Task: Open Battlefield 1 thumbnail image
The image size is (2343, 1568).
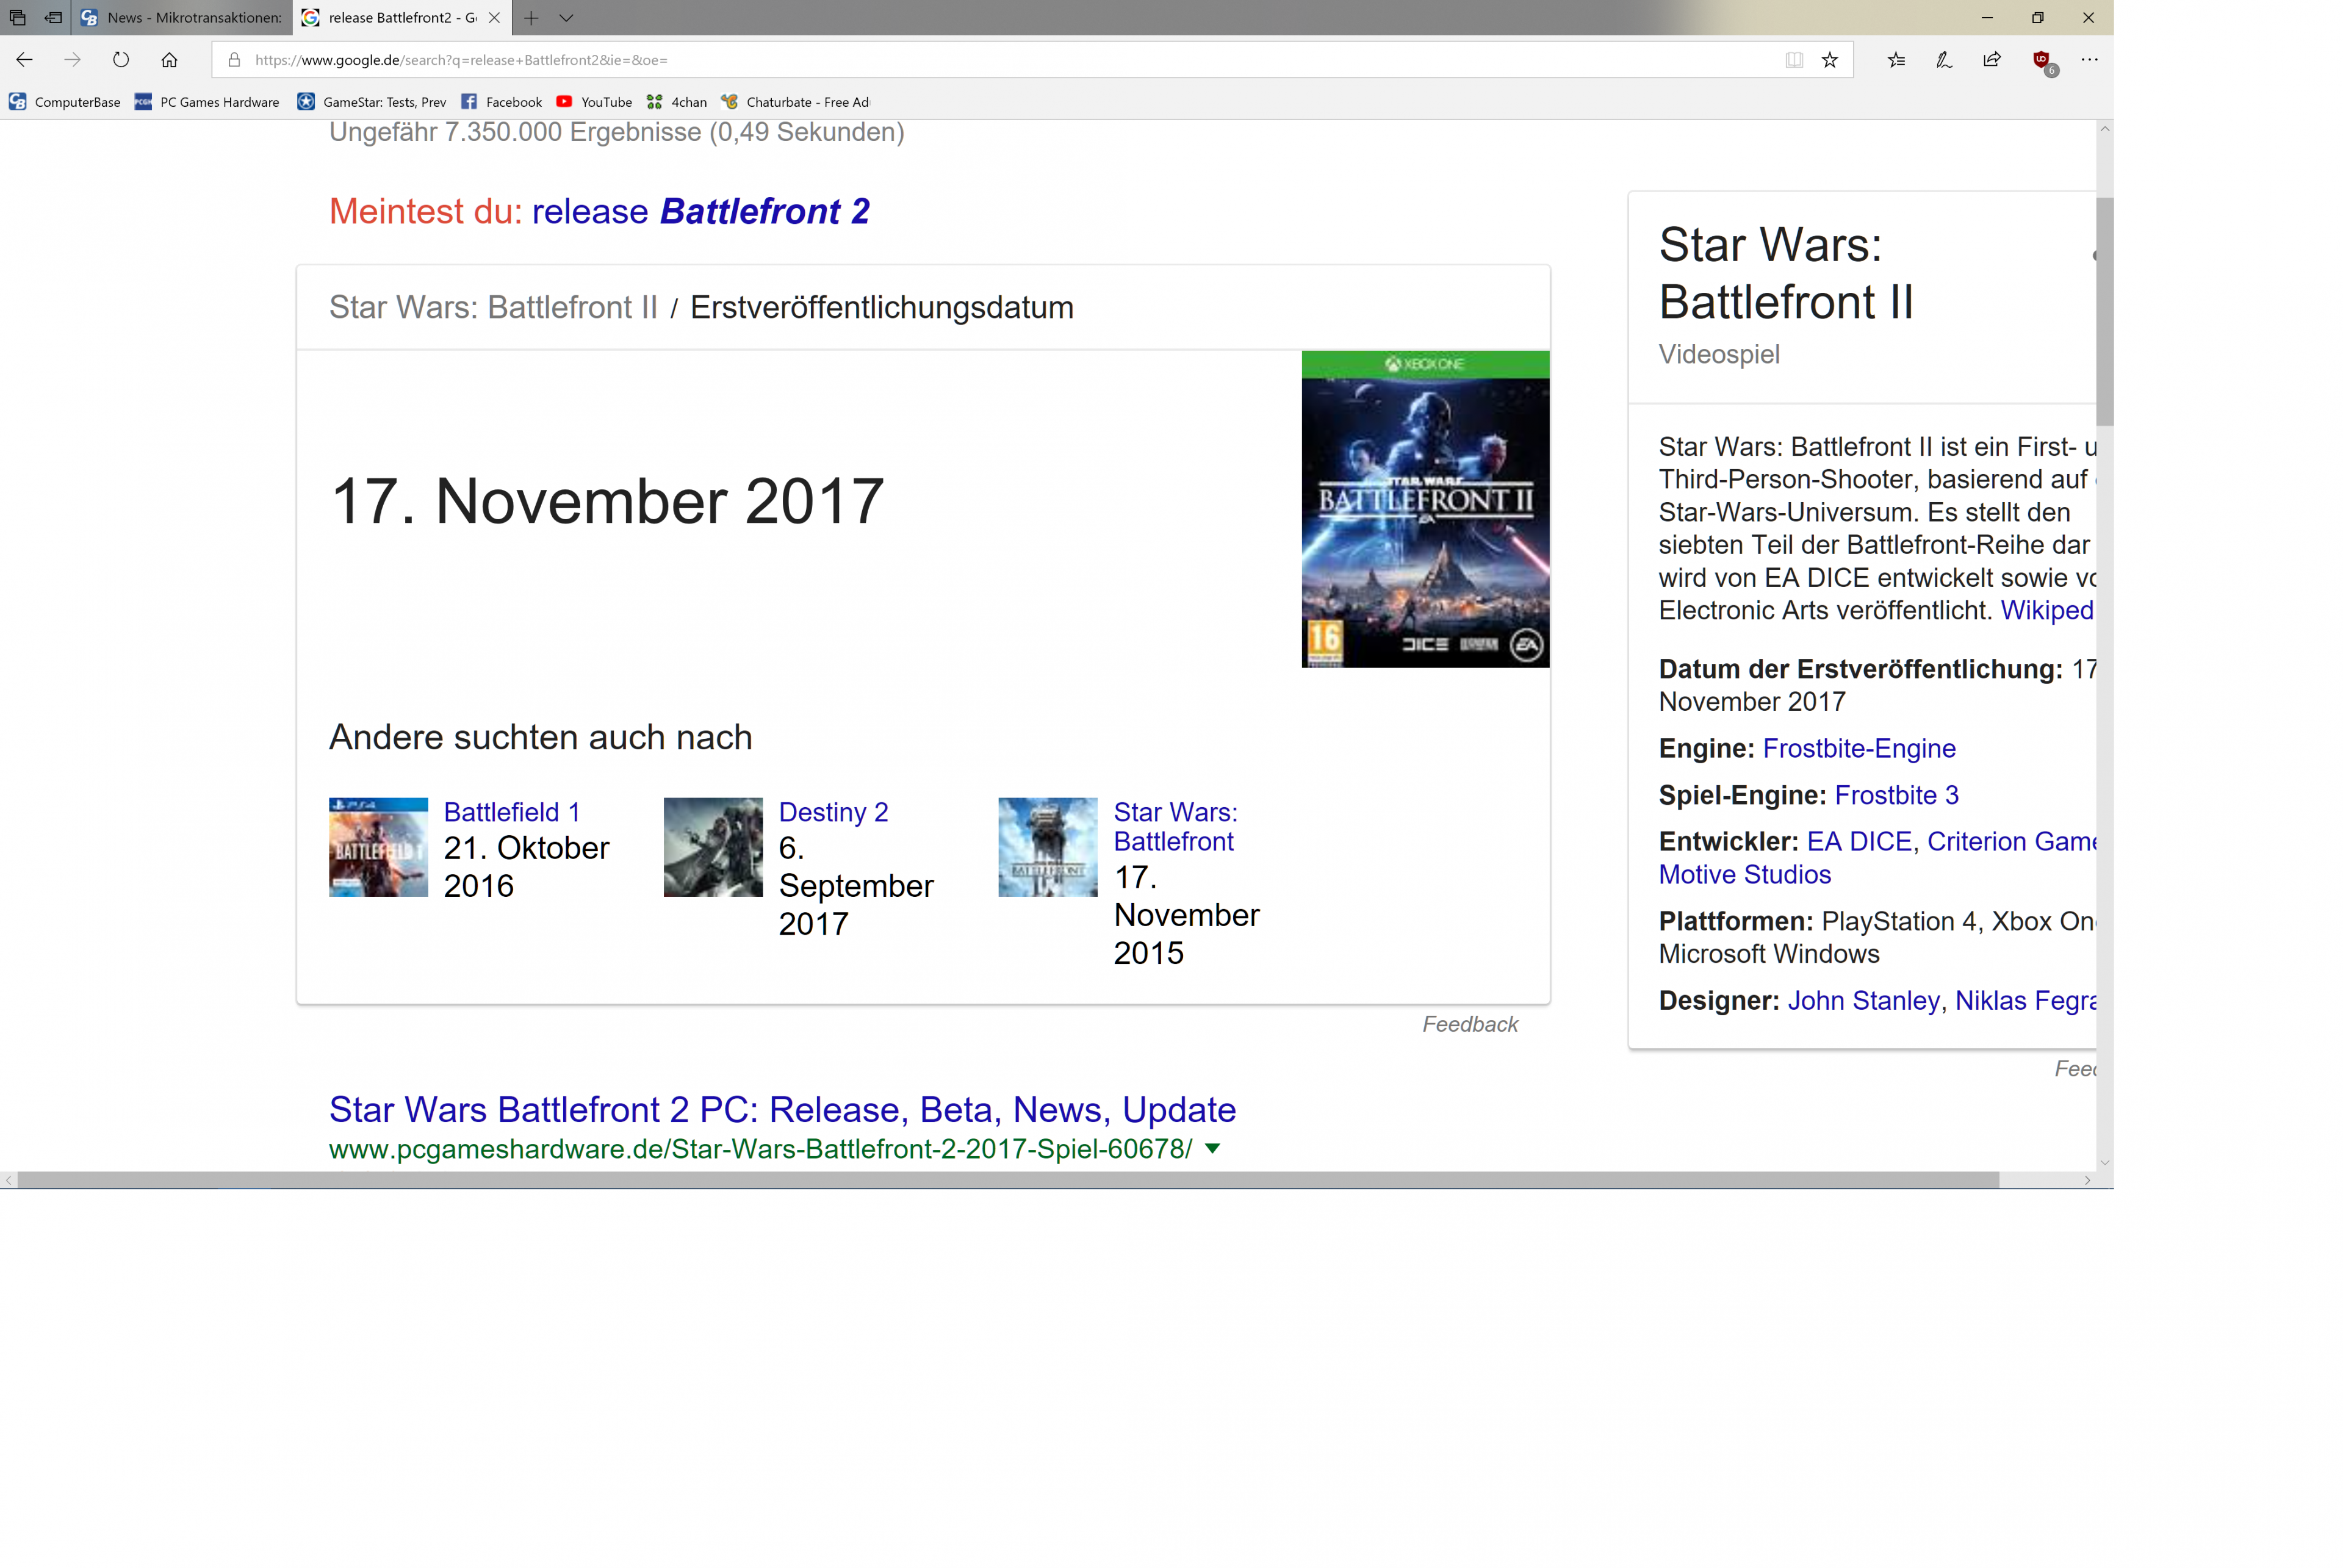Action: click(x=378, y=847)
